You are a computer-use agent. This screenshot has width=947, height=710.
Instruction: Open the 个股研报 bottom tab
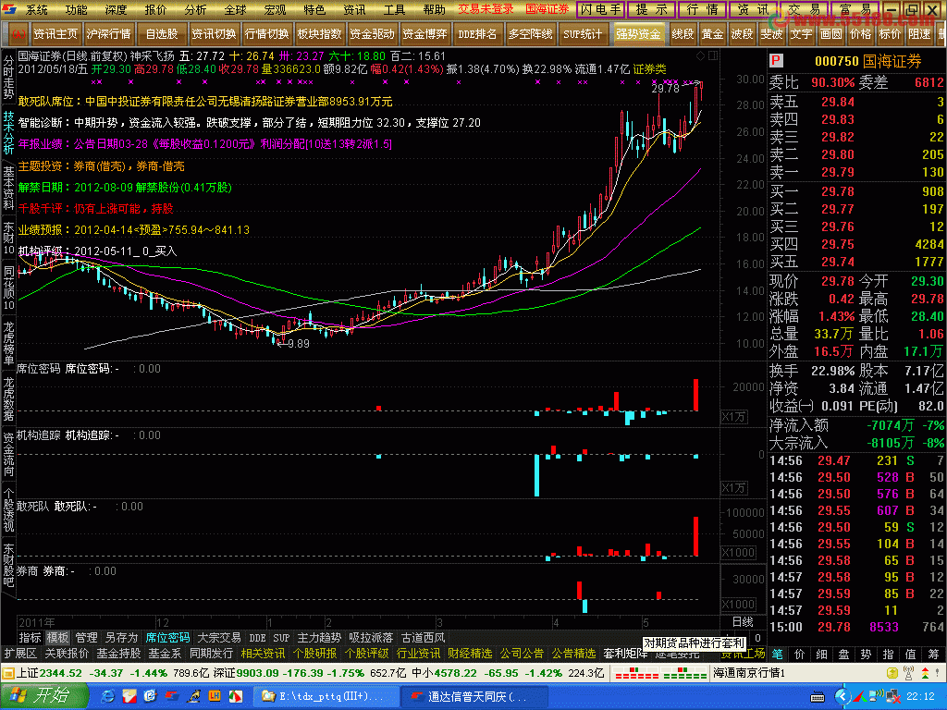pyautogui.click(x=314, y=654)
